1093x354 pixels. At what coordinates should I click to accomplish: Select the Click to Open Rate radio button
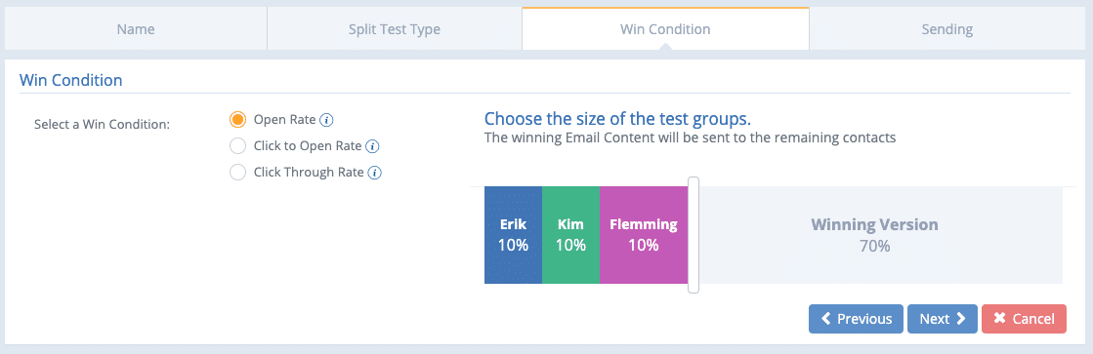coord(237,146)
